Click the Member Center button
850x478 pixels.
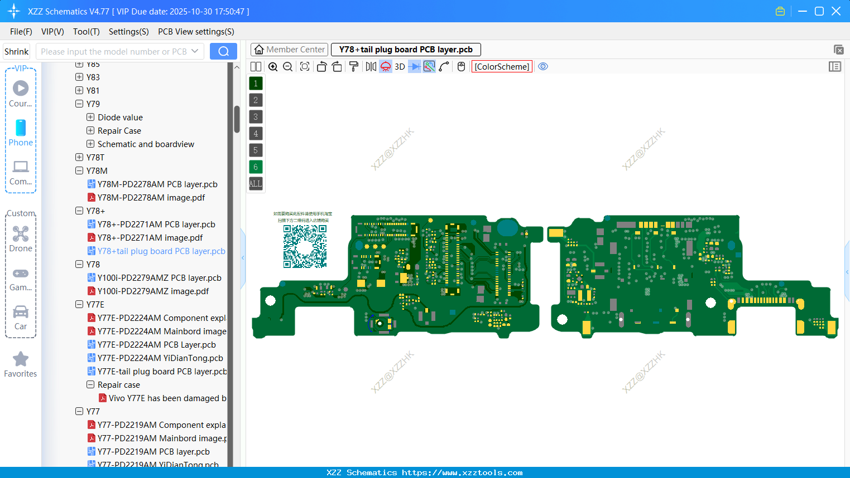(x=289, y=49)
